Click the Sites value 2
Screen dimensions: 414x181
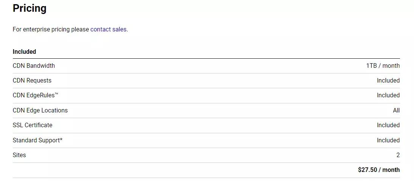(x=398, y=155)
